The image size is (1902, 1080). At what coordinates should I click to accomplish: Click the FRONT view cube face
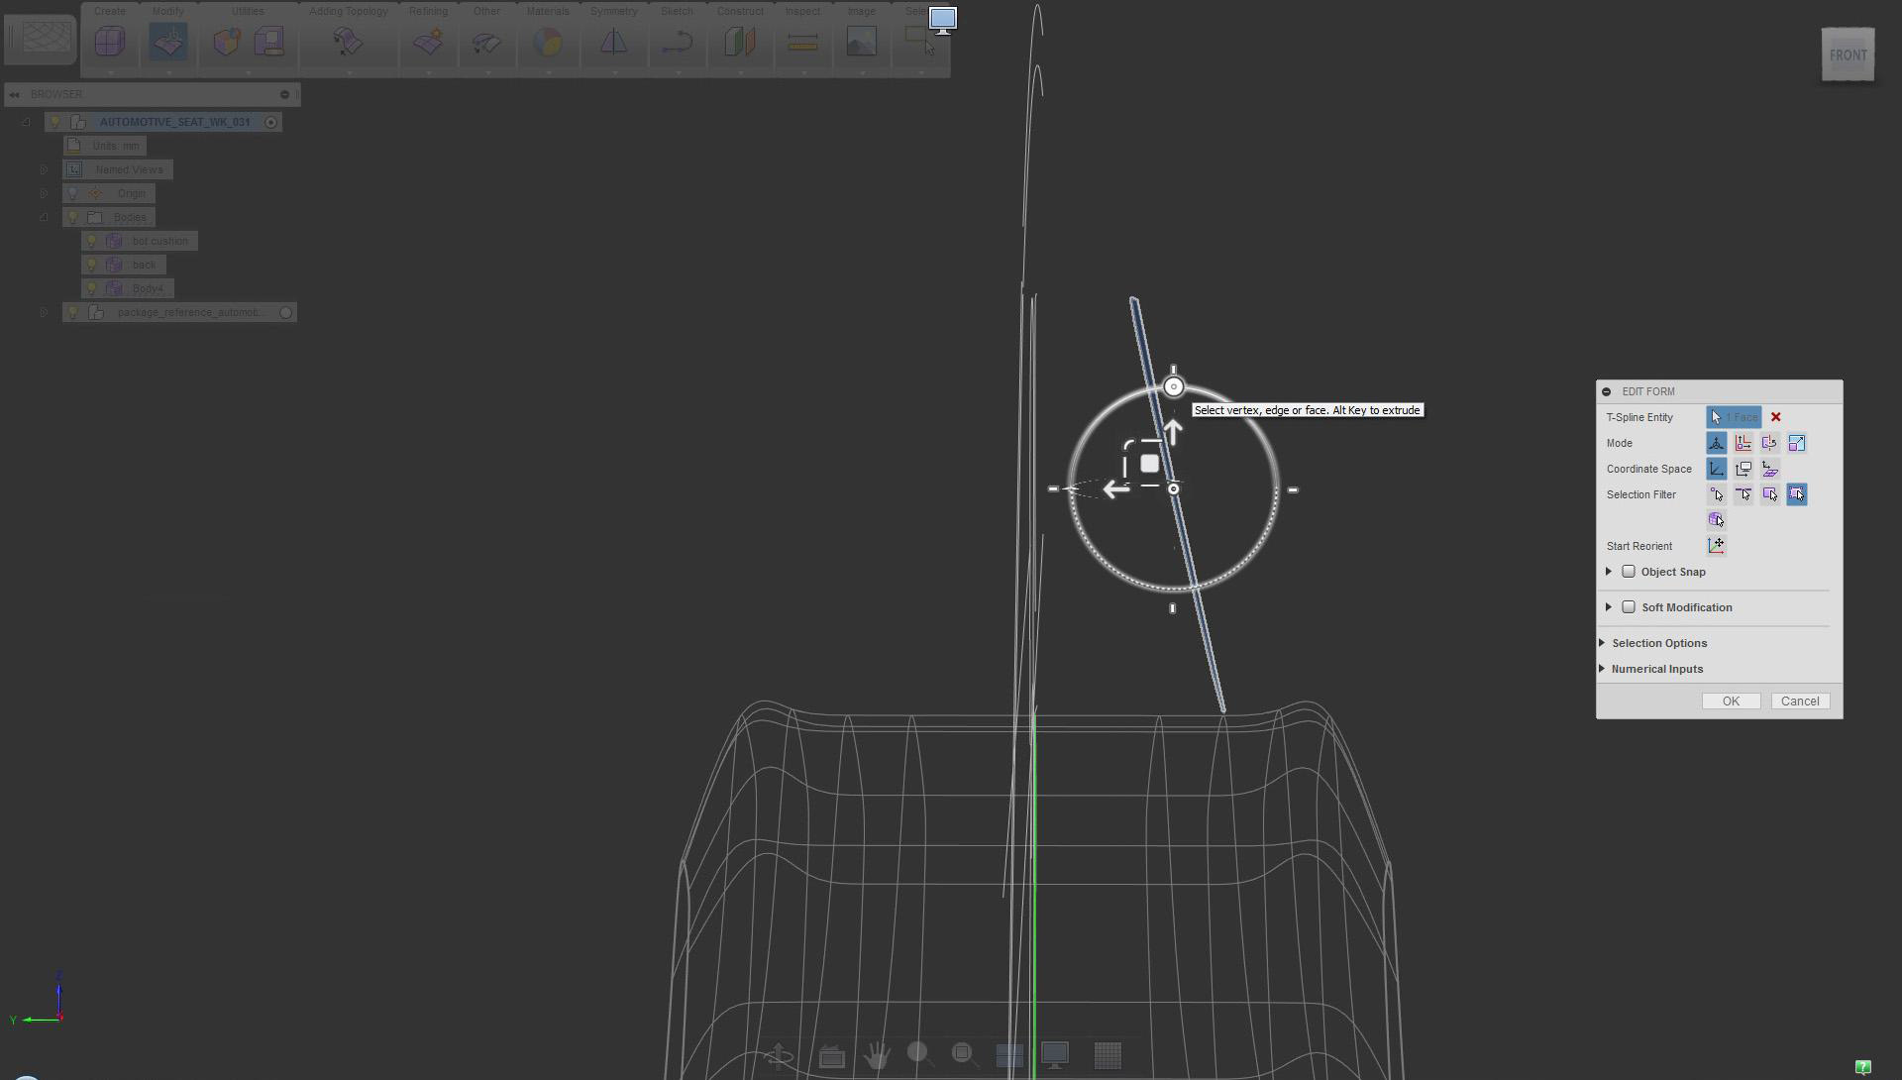[x=1848, y=55]
